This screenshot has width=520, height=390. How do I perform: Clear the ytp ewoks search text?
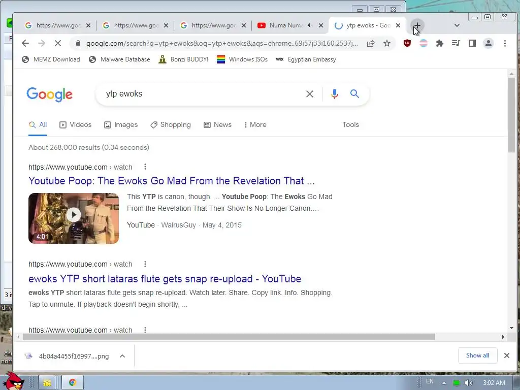click(x=309, y=94)
